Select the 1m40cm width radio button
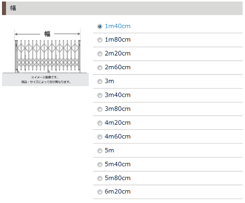Viewport: 245px width, 203px height. tap(100, 26)
